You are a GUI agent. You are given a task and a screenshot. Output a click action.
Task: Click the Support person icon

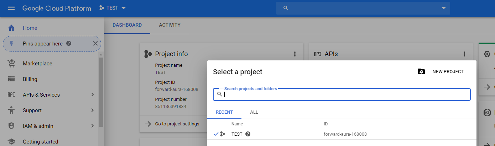pos(11,110)
